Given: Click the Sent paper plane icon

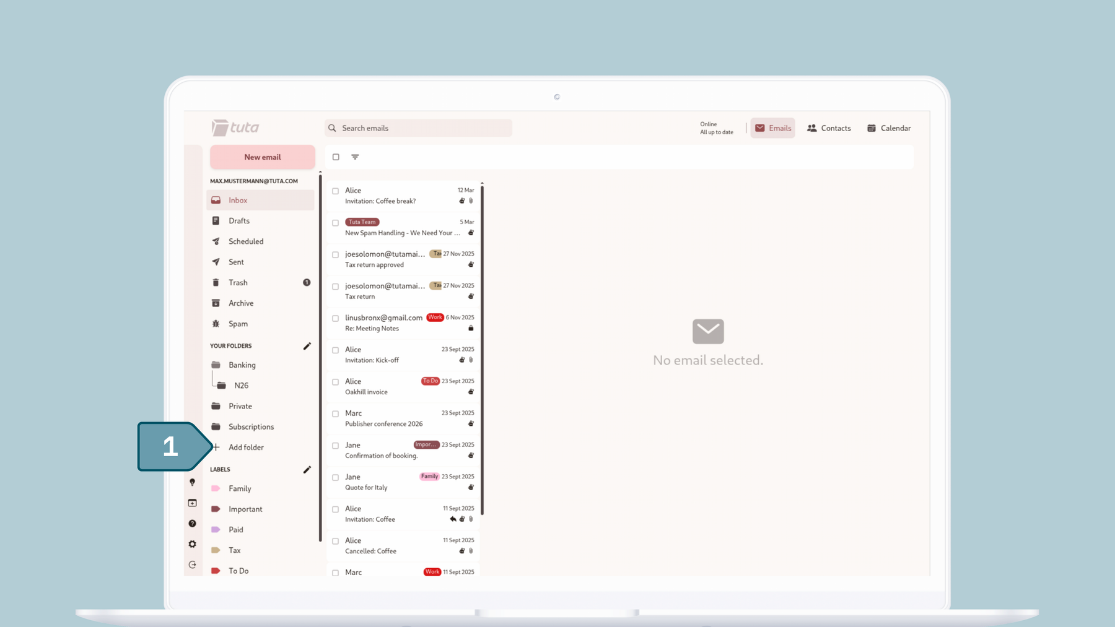Looking at the screenshot, I should click(x=216, y=262).
